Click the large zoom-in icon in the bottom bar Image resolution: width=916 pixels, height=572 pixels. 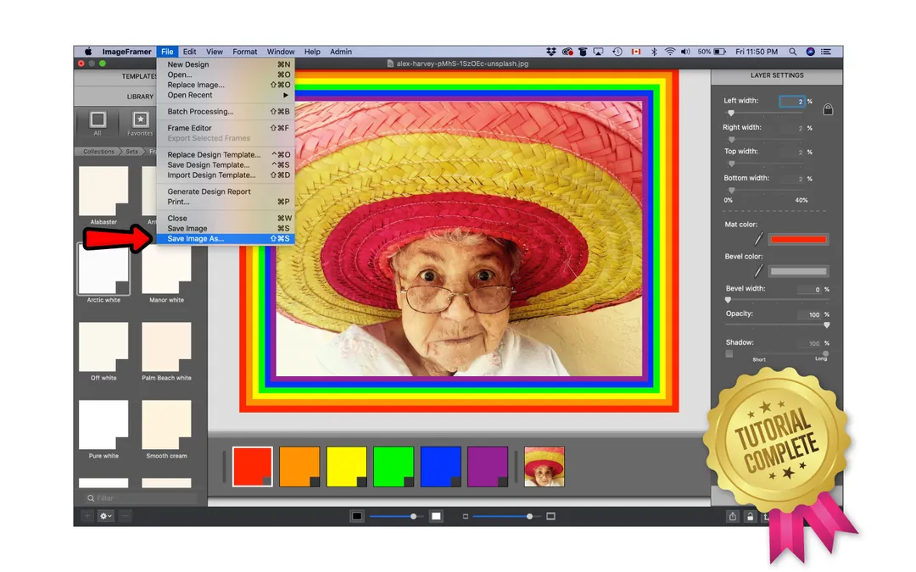(x=550, y=516)
